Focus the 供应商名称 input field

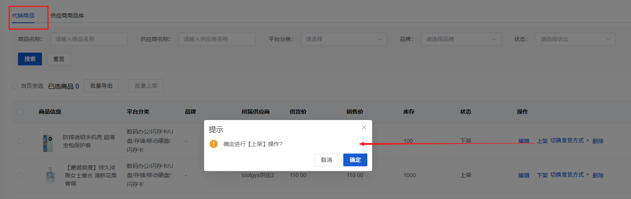(x=217, y=39)
